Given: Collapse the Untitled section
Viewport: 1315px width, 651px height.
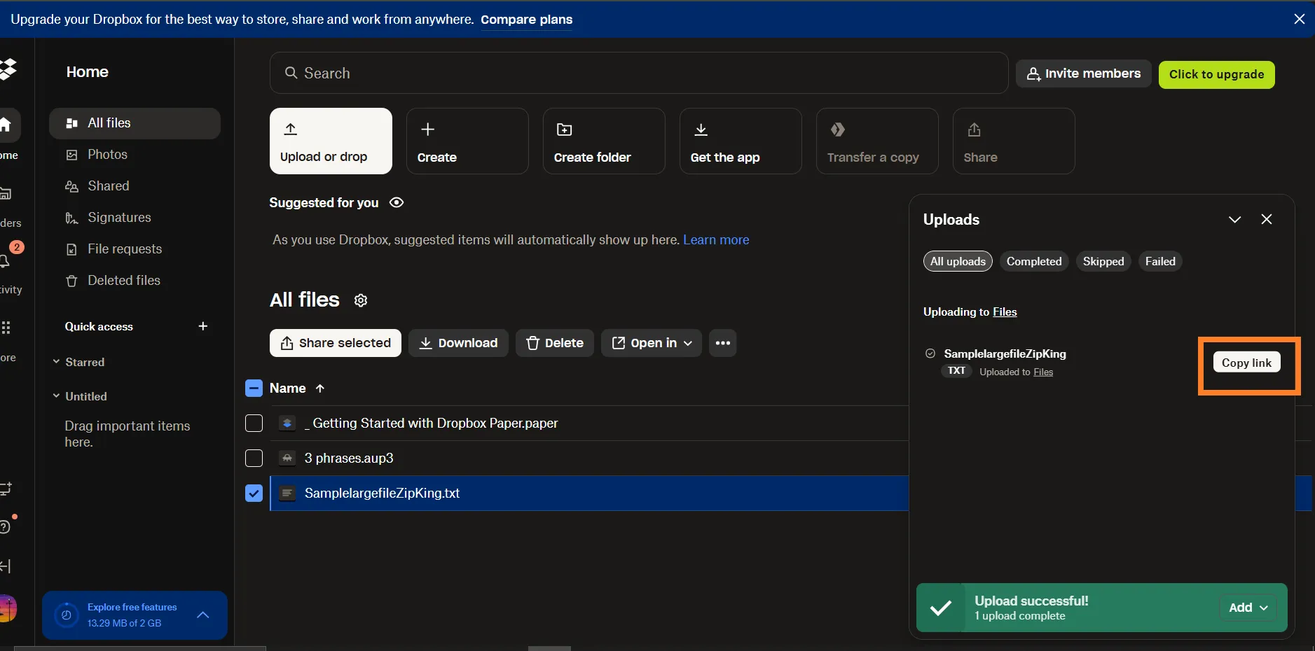Looking at the screenshot, I should pos(56,396).
